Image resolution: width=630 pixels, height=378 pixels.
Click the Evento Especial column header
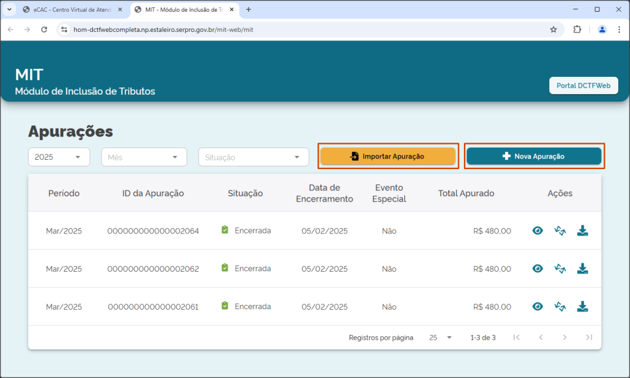(389, 193)
